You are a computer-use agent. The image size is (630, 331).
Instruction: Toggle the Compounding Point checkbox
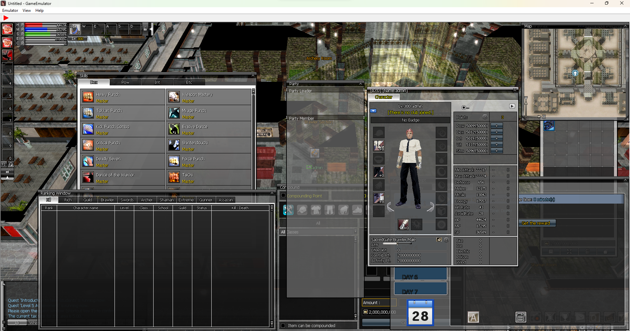[x=283, y=195]
